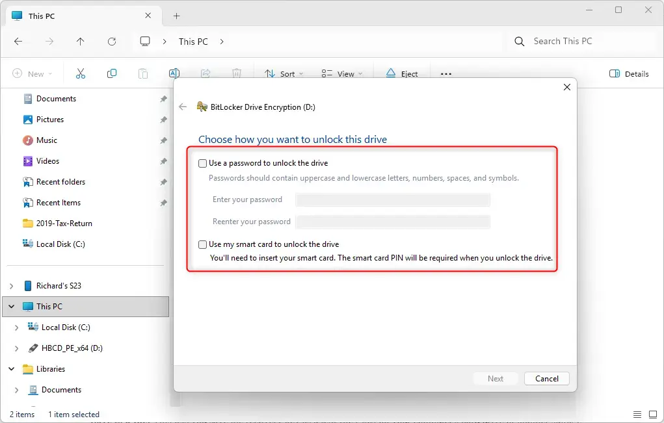Click the Delete trash icon
The image size is (664, 423).
[x=237, y=73]
